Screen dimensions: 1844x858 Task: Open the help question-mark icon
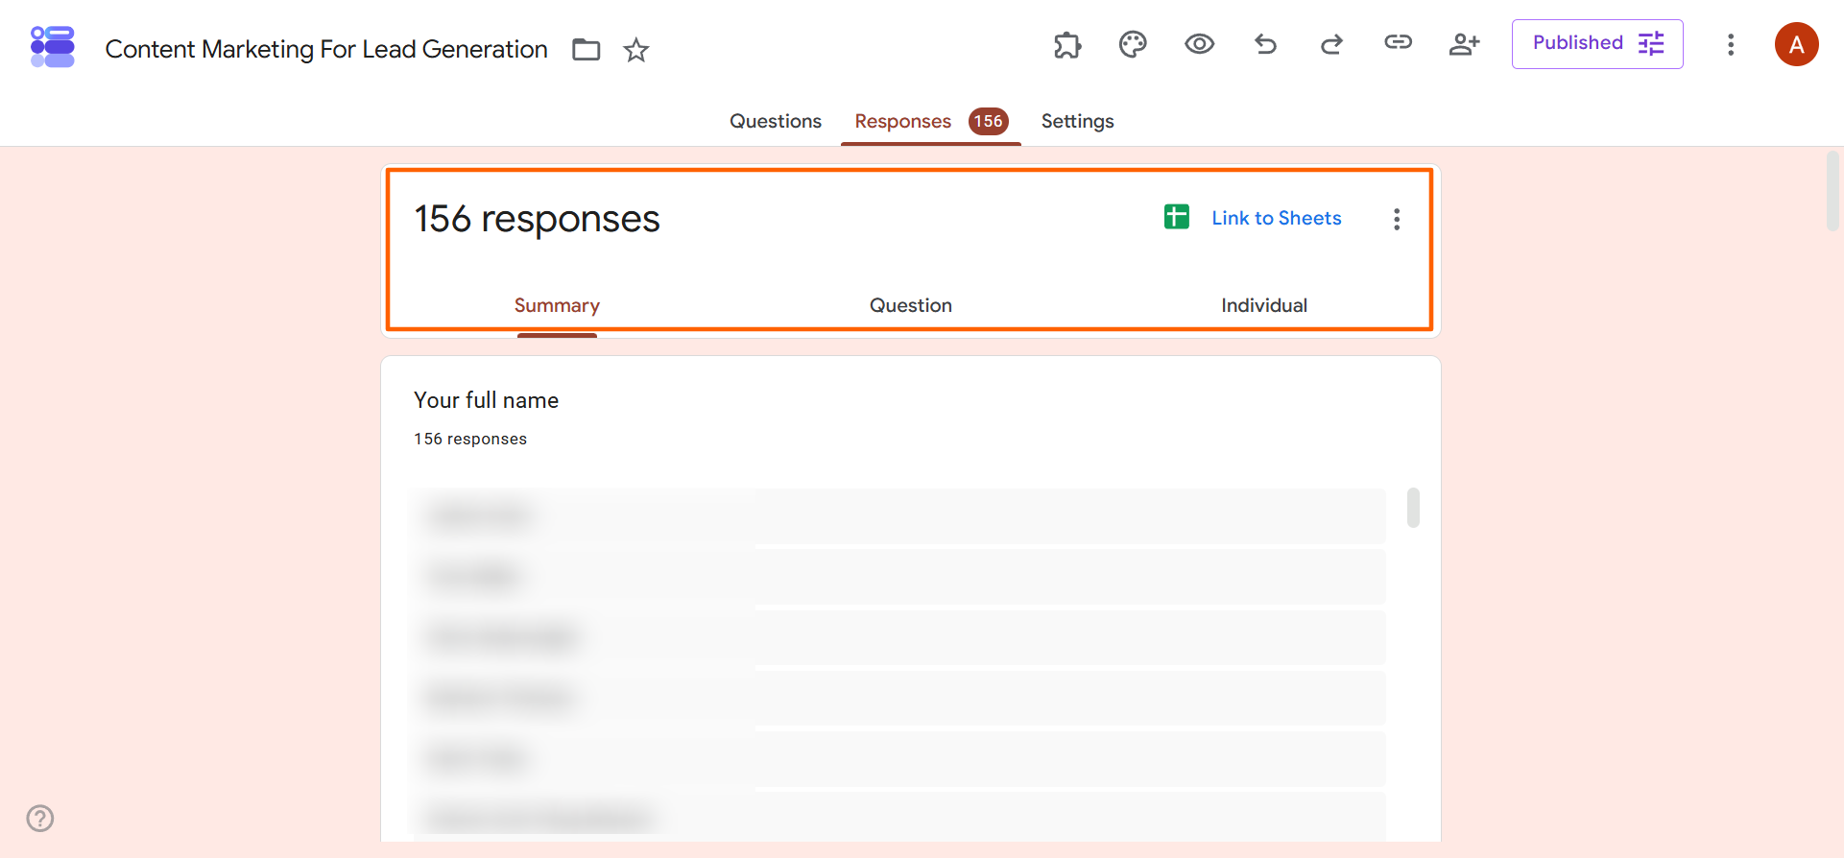point(40,819)
